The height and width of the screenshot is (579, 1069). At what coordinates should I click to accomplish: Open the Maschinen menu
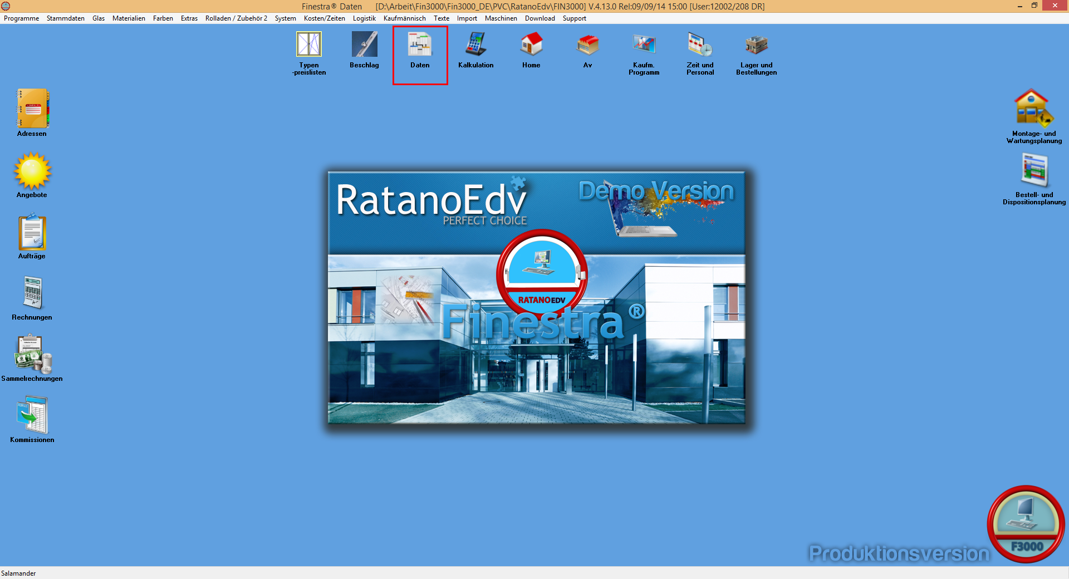(x=501, y=18)
